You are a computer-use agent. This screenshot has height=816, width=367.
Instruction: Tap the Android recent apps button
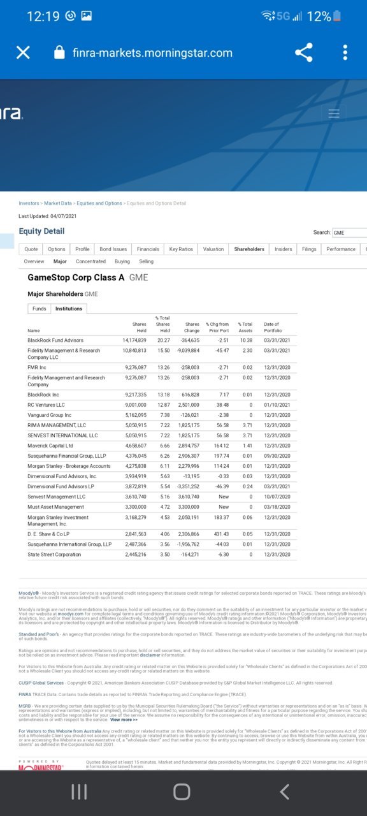(79, 792)
